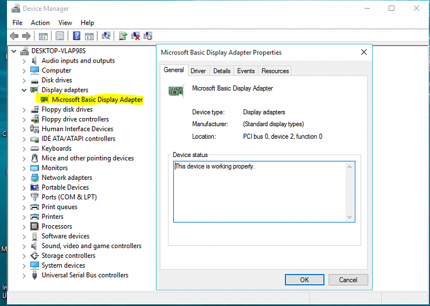Viewport: 430px width, 306px height.
Task: Click the Network adapters icon
Action: pos(34,178)
